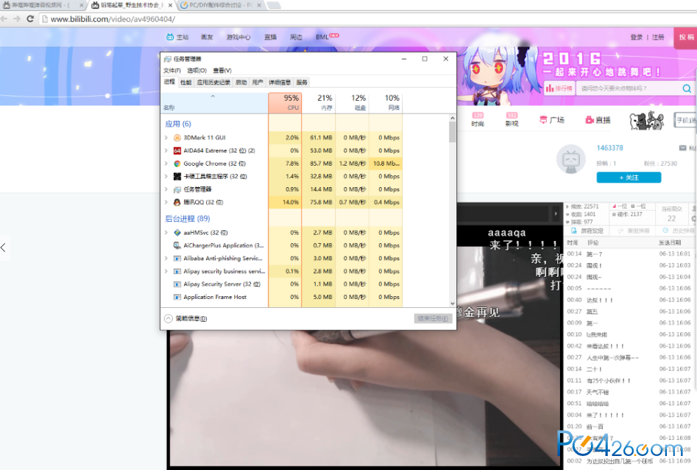Open the 查看(V) menu
This screenshot has width=697, height=470.
click(x=222, y=70)
